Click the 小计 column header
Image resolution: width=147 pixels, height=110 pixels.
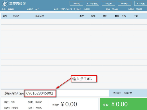136,16
